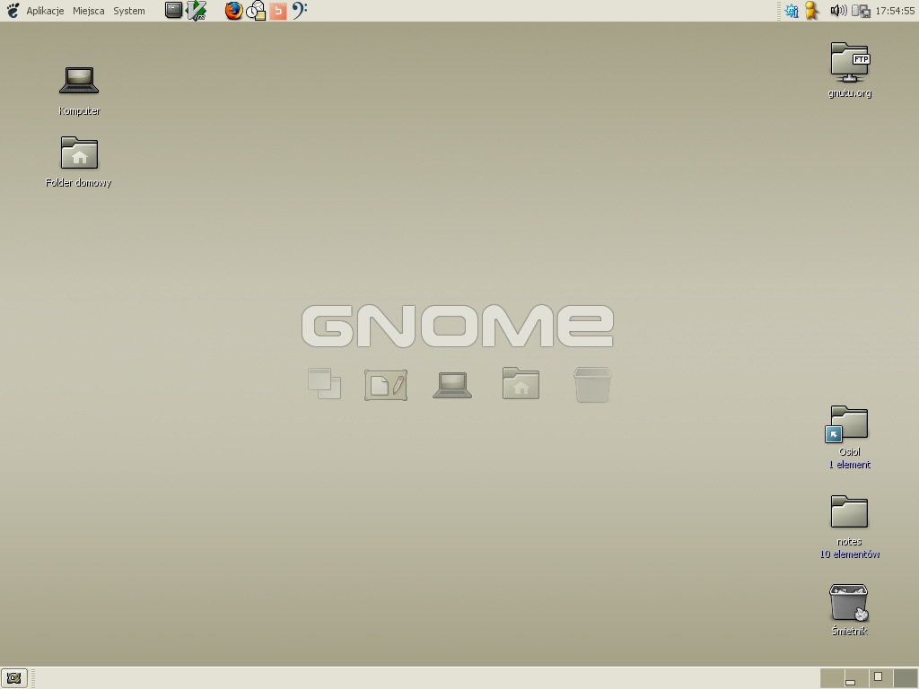Select the Folder domowy desktop icon
919x689 pixels.
[x=79, y=153]
